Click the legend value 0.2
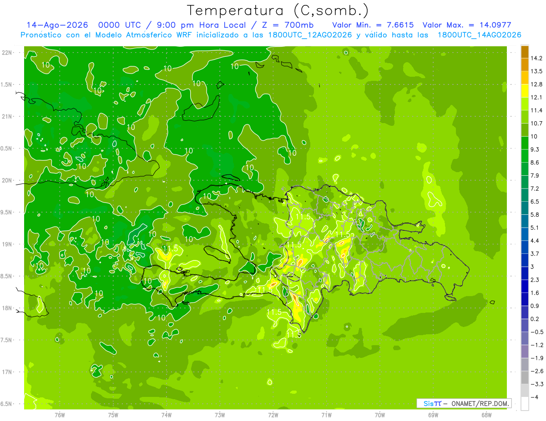The image size is (546, 421). 535,319
